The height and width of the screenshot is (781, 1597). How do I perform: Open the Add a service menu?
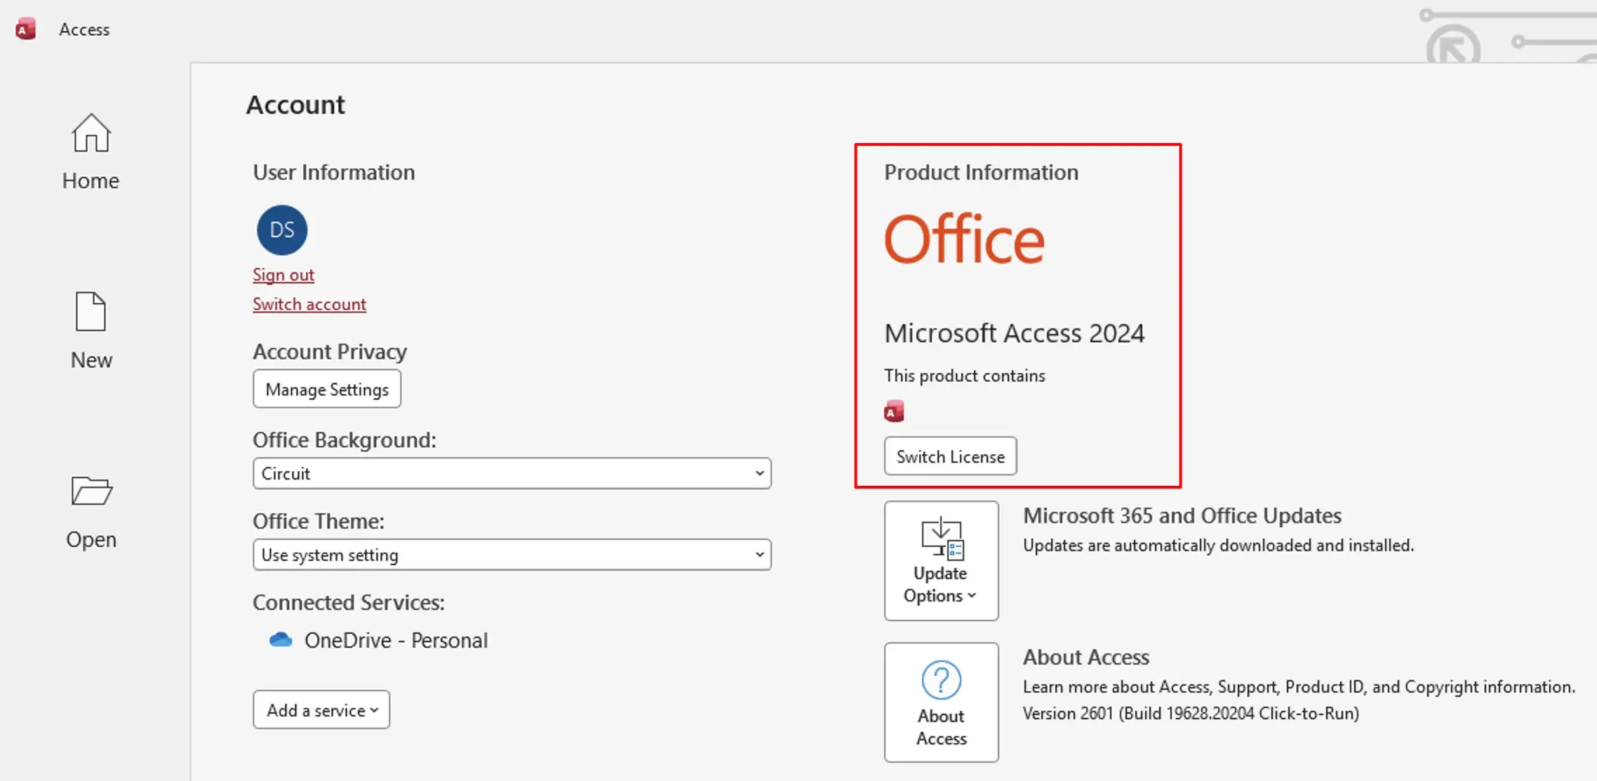(321, 709)
